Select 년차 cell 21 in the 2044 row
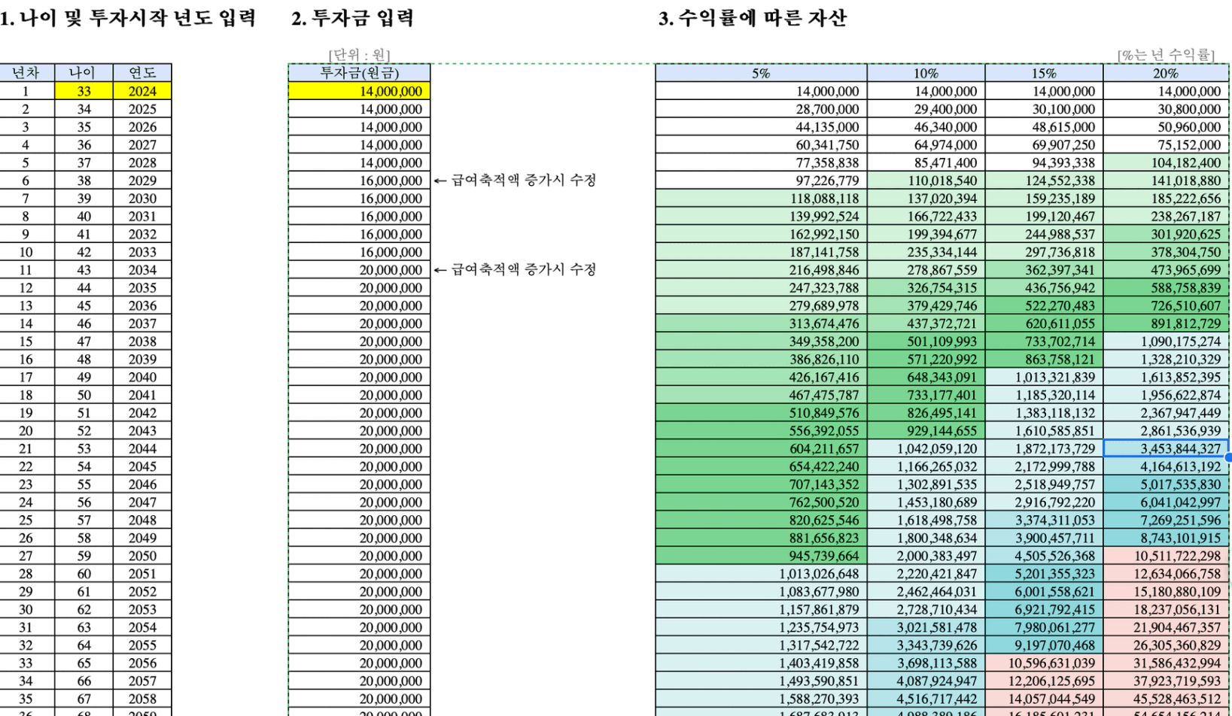 pyautogui.click(x=26, y=449)
